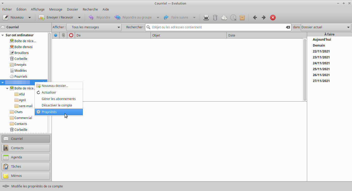Open the 'Tous les messages' filter dropdown

coord(94,27)
